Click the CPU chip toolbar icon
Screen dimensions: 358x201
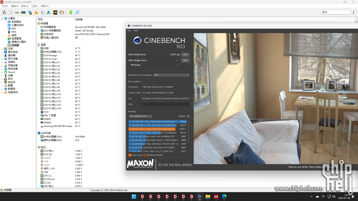(17, 12)
